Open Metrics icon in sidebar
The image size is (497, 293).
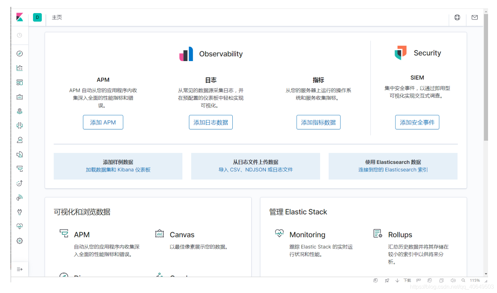pos(20,140)
